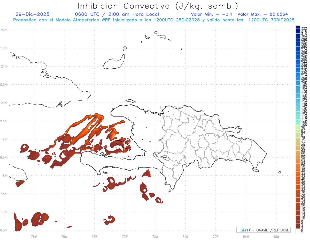Screen dimensions: 310x240
Task: Click the '20N' latitude label
Action: (x=4, y=103)
